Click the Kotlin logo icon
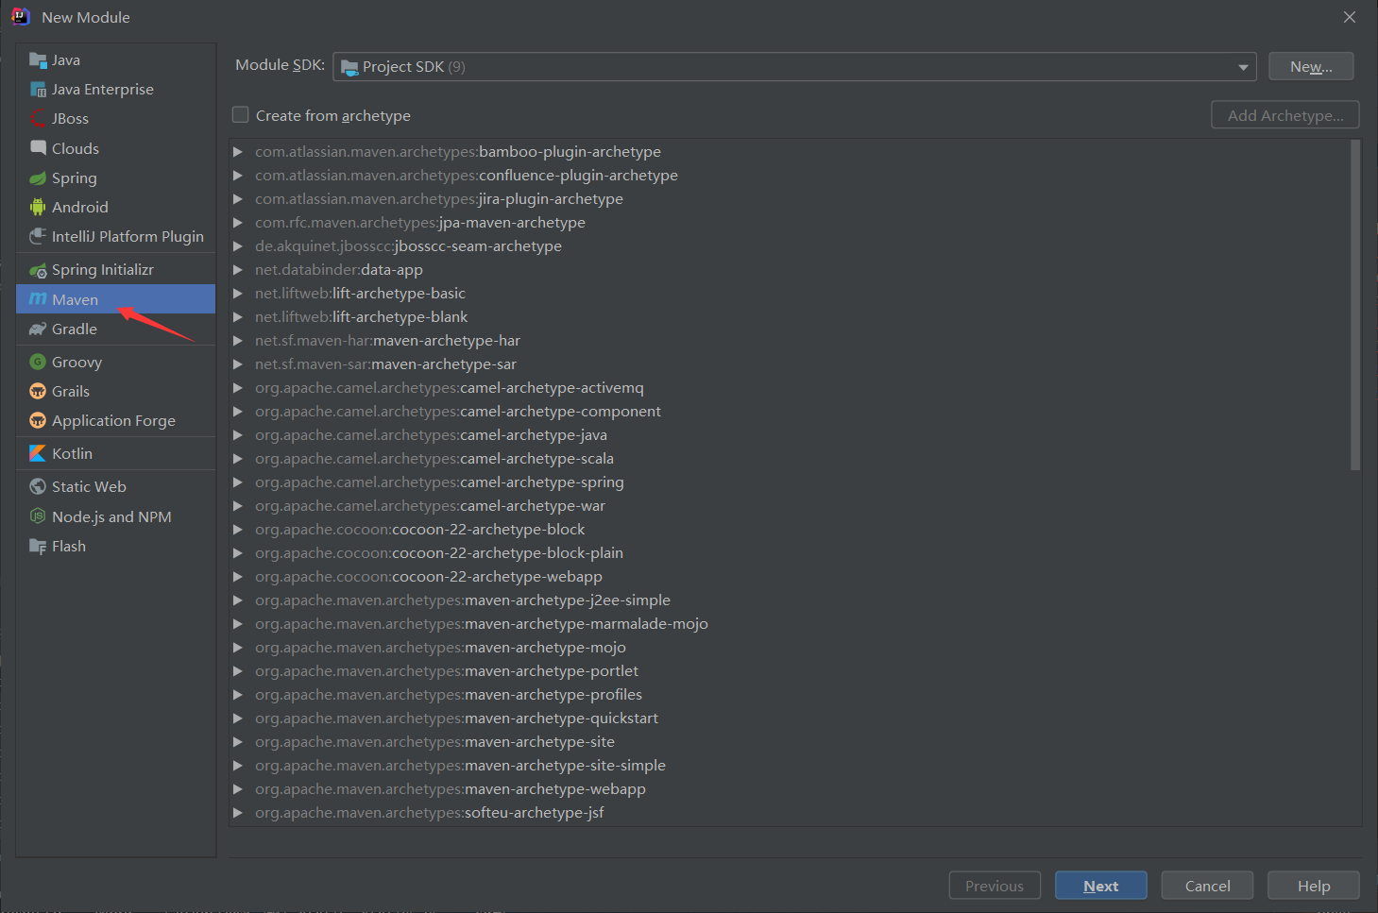The width and height of the screenshot is (1378, 913). point(38,454)
